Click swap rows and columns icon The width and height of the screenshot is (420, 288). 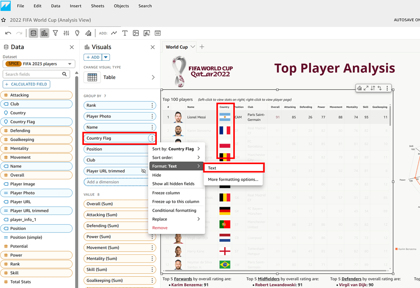pos(380,88)
